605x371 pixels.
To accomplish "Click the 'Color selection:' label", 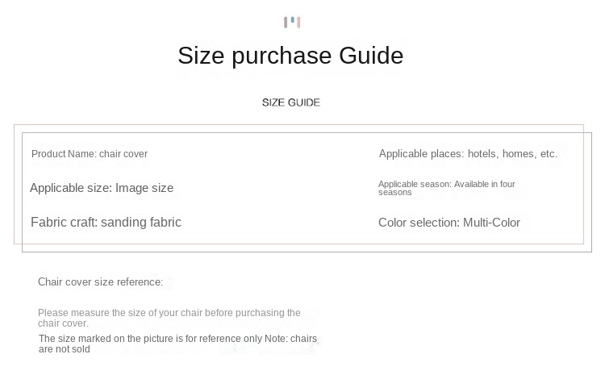I will click(419, 223).
